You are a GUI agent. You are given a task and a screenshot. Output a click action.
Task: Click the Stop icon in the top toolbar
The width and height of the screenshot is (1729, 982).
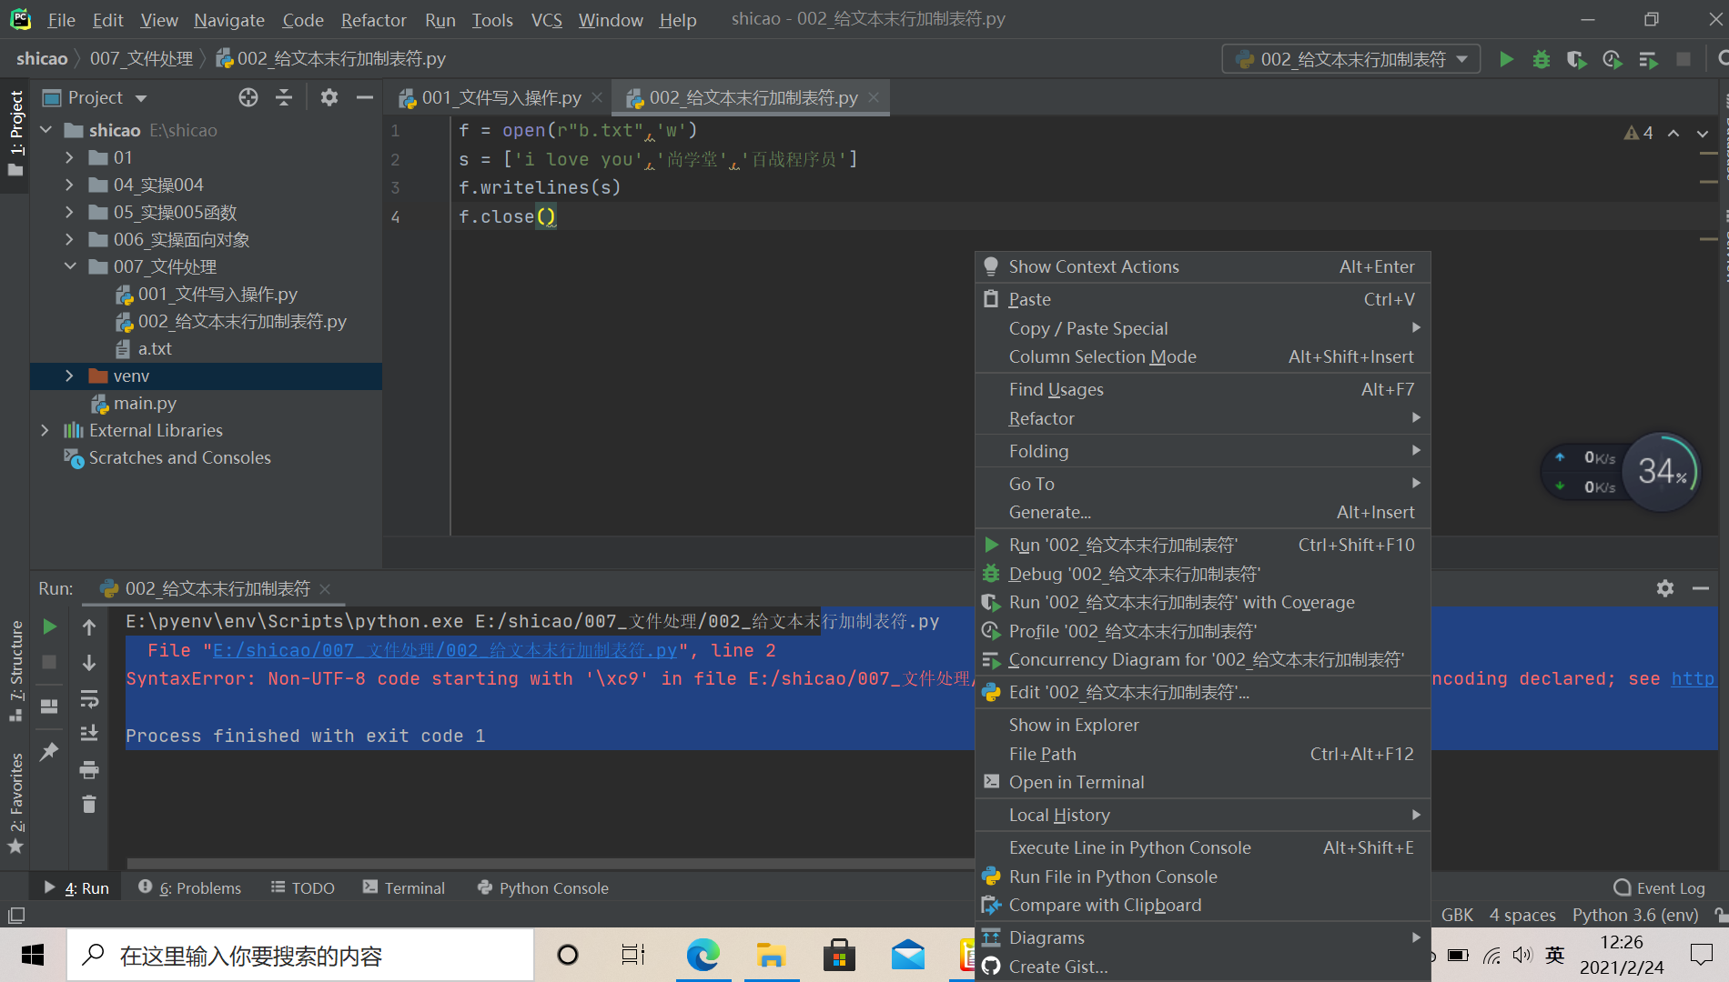1683,59
